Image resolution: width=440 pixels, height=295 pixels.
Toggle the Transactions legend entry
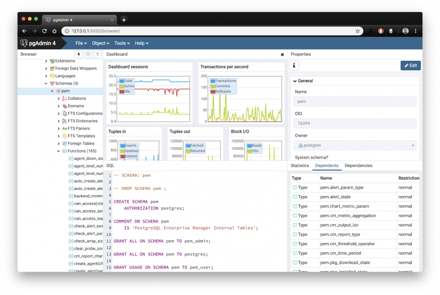224,81
